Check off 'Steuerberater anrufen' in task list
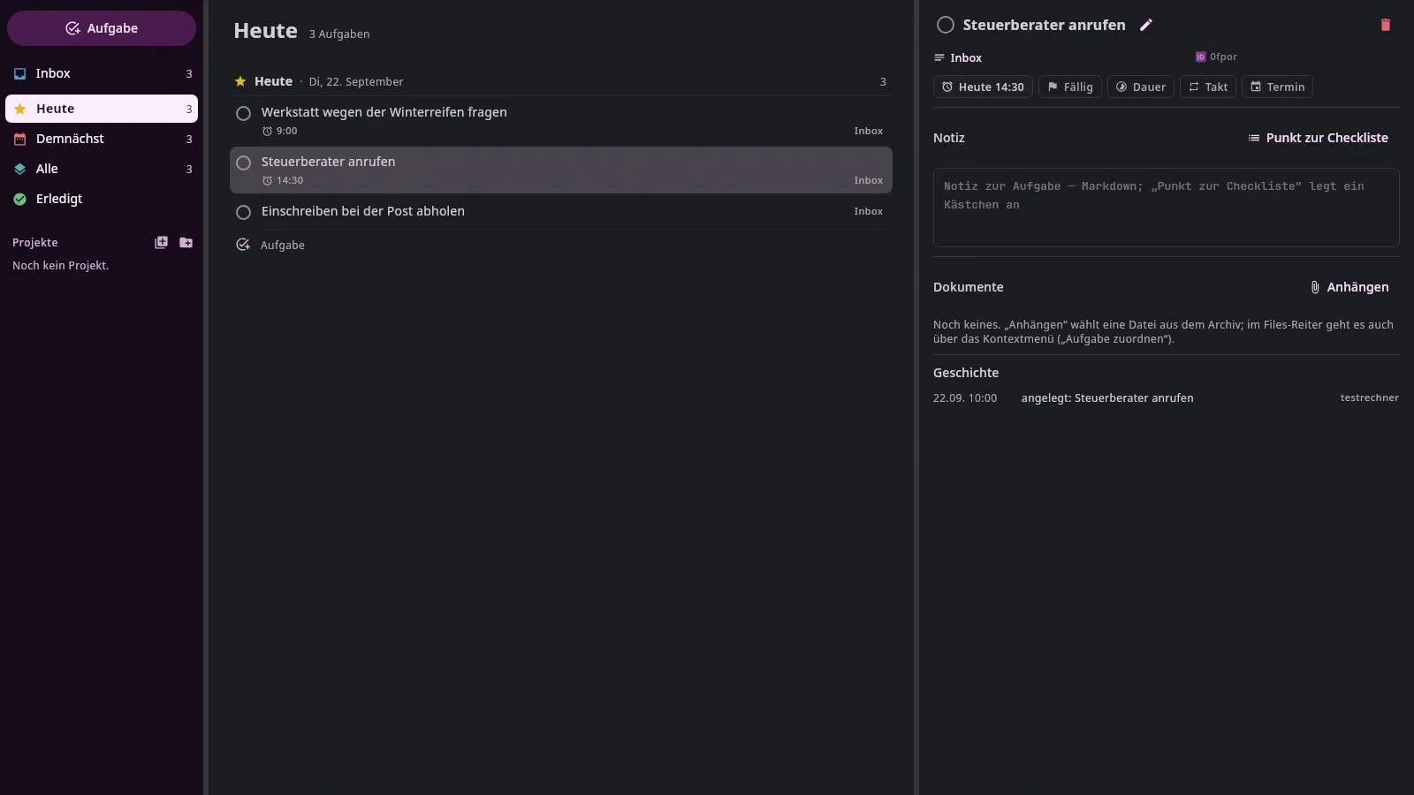 (244, 163)
